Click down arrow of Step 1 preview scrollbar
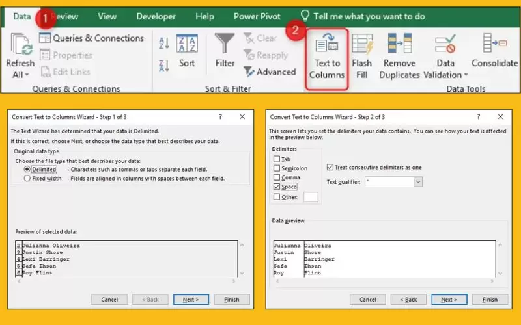 coord(242,273)
